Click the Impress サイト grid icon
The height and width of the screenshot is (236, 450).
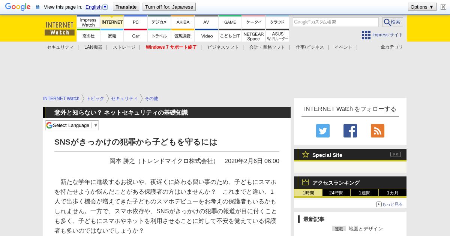pyautogui.click(x=366, y=35)
